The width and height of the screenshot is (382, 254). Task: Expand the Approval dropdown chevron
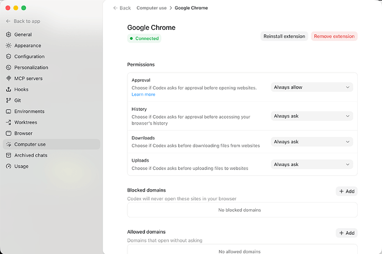[348, 87]
